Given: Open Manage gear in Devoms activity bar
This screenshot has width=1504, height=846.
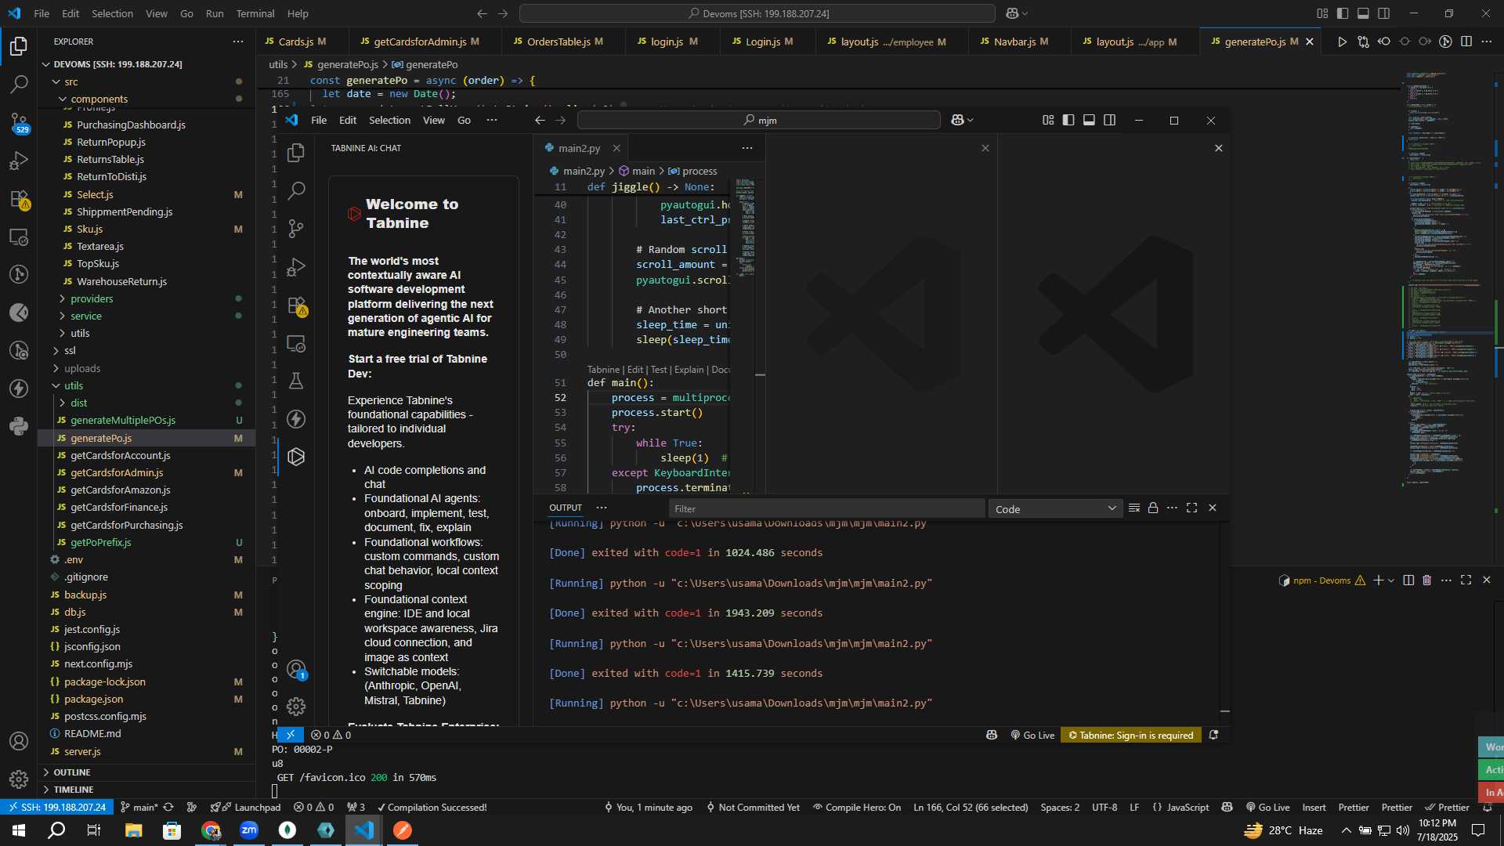Looking at the screenshot, I should coord(19,779).
